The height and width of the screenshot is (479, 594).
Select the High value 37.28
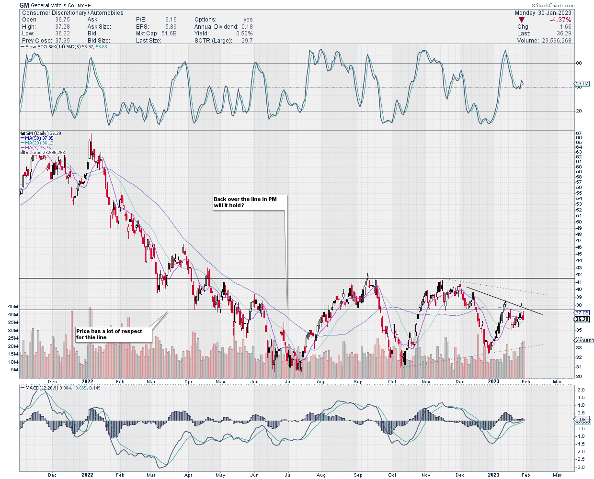(x=62, y=27)
